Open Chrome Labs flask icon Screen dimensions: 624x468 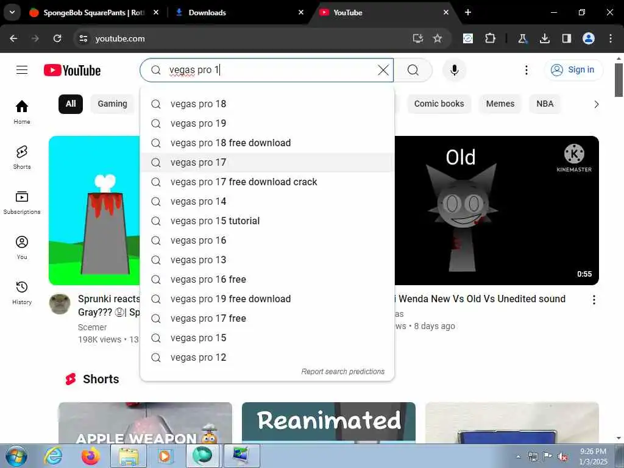pos(522,38)
